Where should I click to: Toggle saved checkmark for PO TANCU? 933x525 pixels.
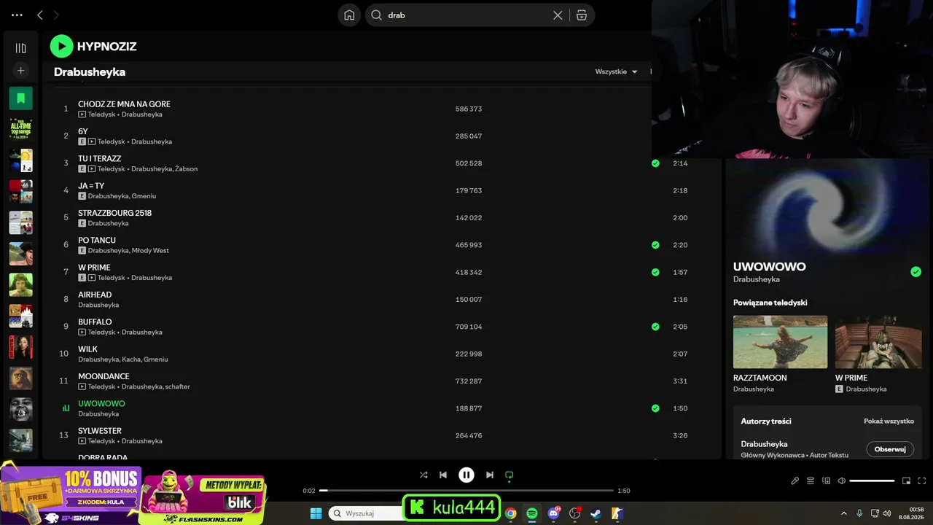tap(655, 245)
